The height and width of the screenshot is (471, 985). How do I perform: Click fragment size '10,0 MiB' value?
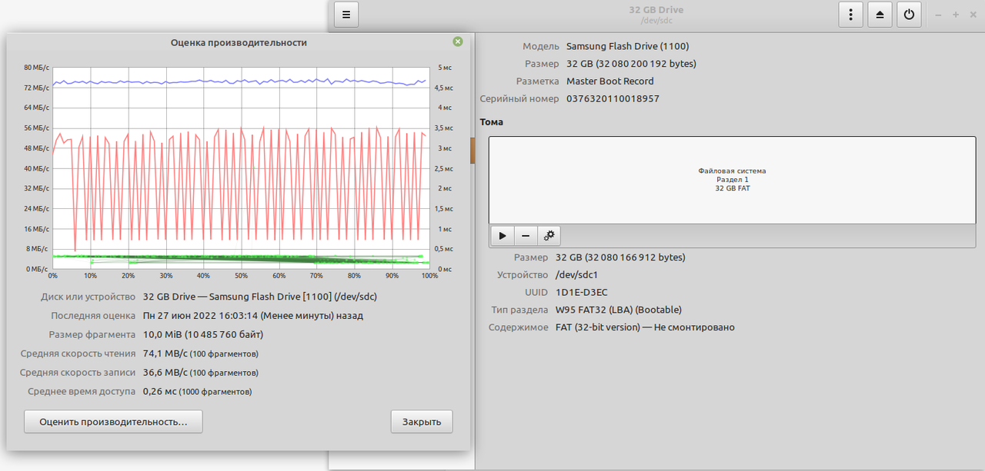click(163, 334)
